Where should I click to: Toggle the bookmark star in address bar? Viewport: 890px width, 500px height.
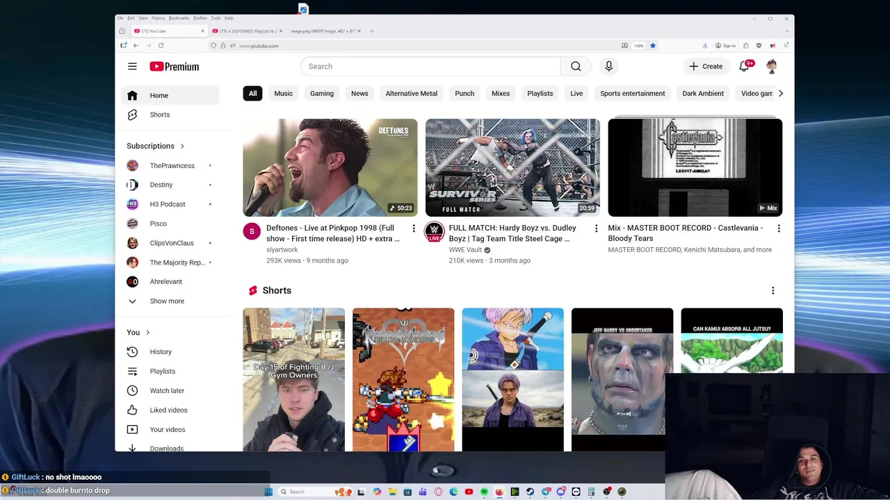(x=653, y=45)
